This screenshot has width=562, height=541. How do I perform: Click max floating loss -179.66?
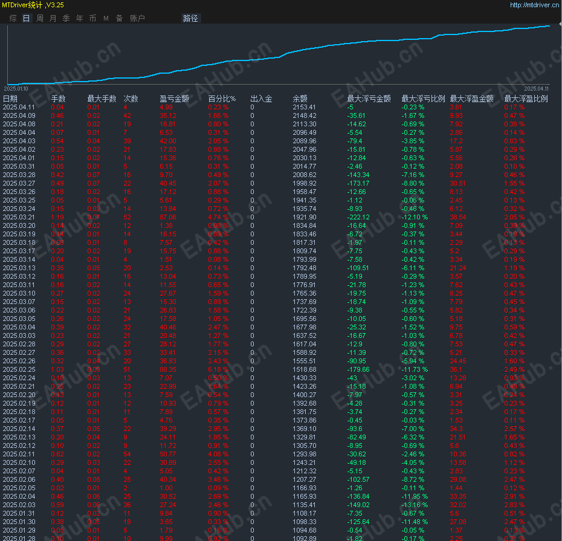point(358,369)
